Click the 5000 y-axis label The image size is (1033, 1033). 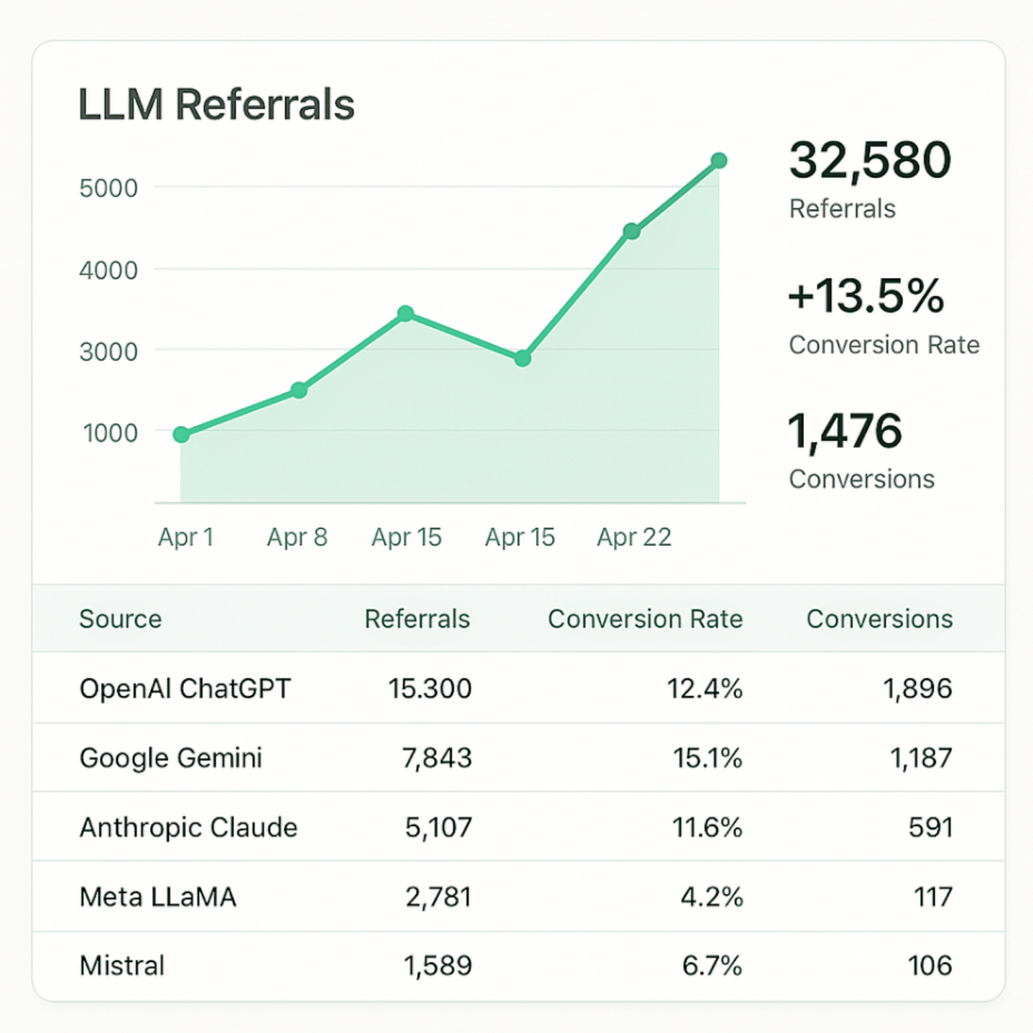coord(108,188)
